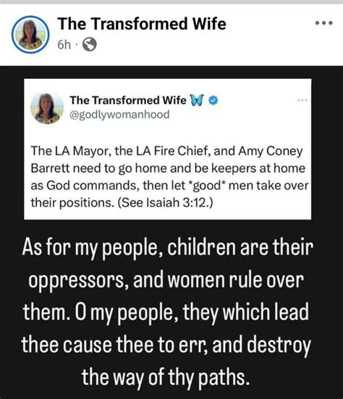Open the post options three-dot menu
The height and width of the screenshot is (399, 343).
coord(323,23)
